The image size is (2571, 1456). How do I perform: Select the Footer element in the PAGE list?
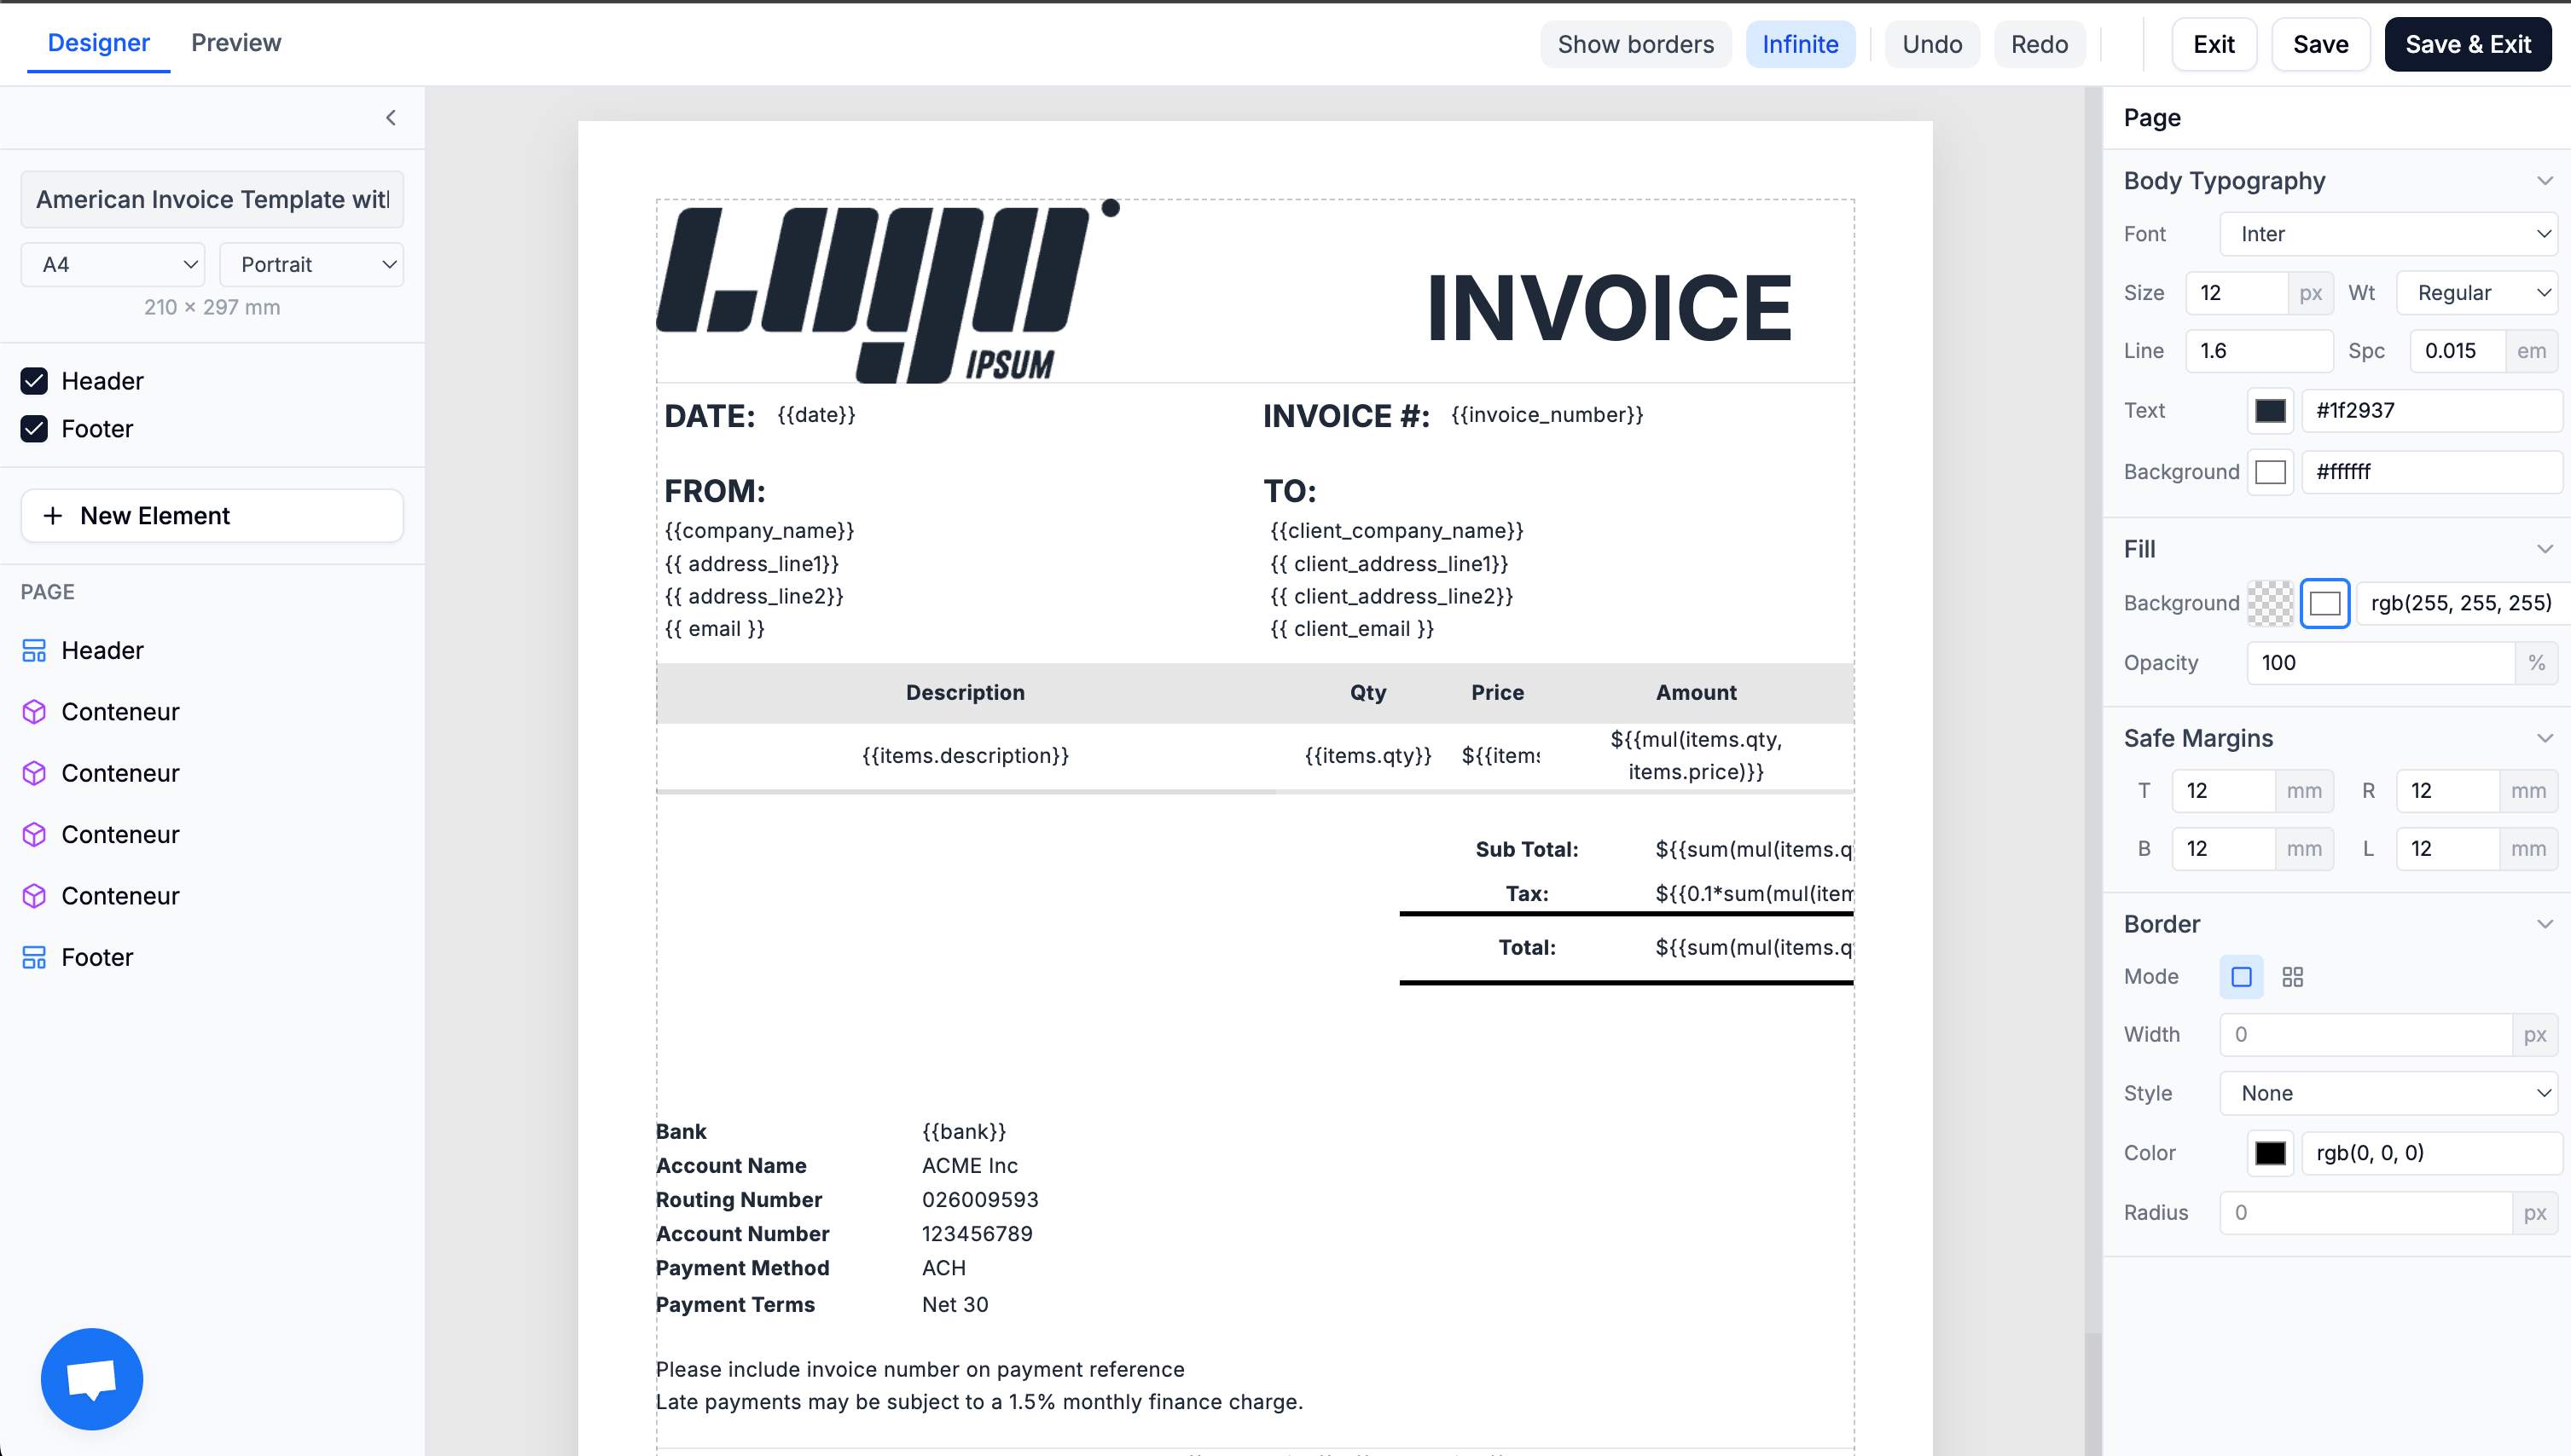(x=97, y=957)
